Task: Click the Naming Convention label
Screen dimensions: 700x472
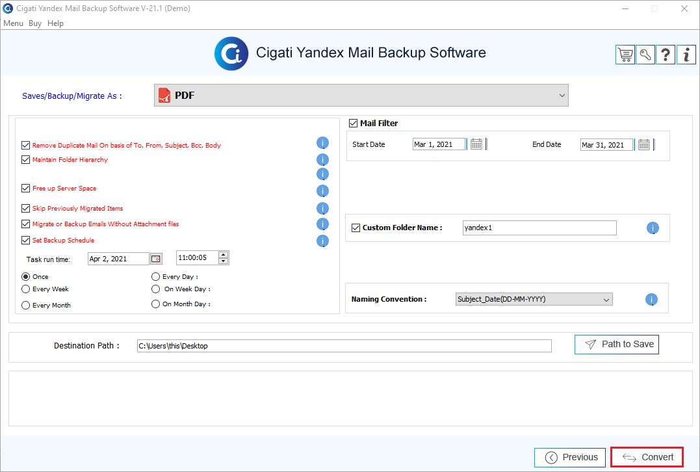Action: coord(389,299)
